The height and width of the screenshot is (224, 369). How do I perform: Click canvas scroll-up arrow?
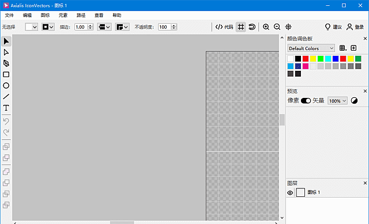click(282, 37)
